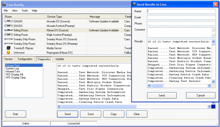Click Cancel in the Send Results dialog
This screenshot has width=220, height=127.
point(201,95)
